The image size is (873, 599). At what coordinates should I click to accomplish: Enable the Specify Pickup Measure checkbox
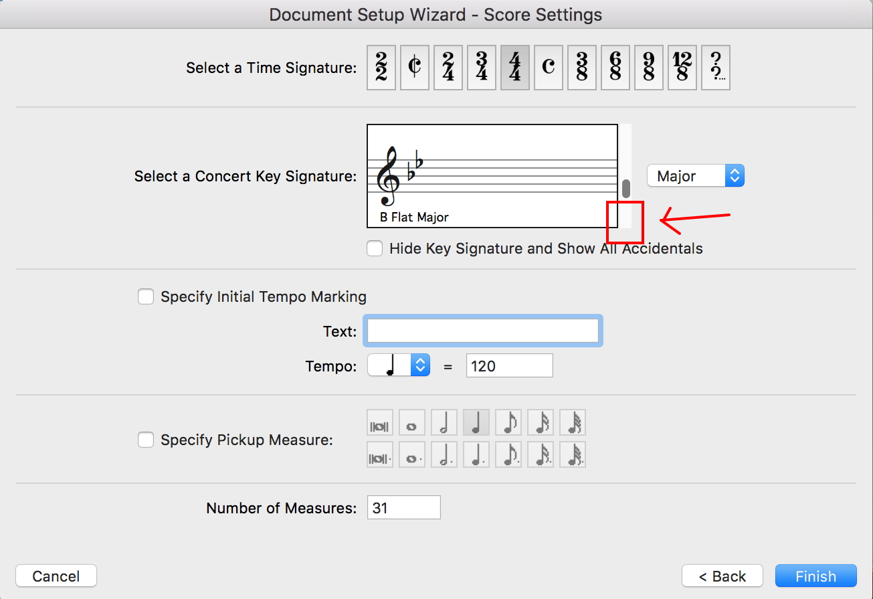pyautogui.click(x=146, y=440)
